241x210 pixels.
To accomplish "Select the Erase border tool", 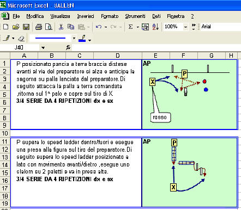I will click(x=21, y=38).
